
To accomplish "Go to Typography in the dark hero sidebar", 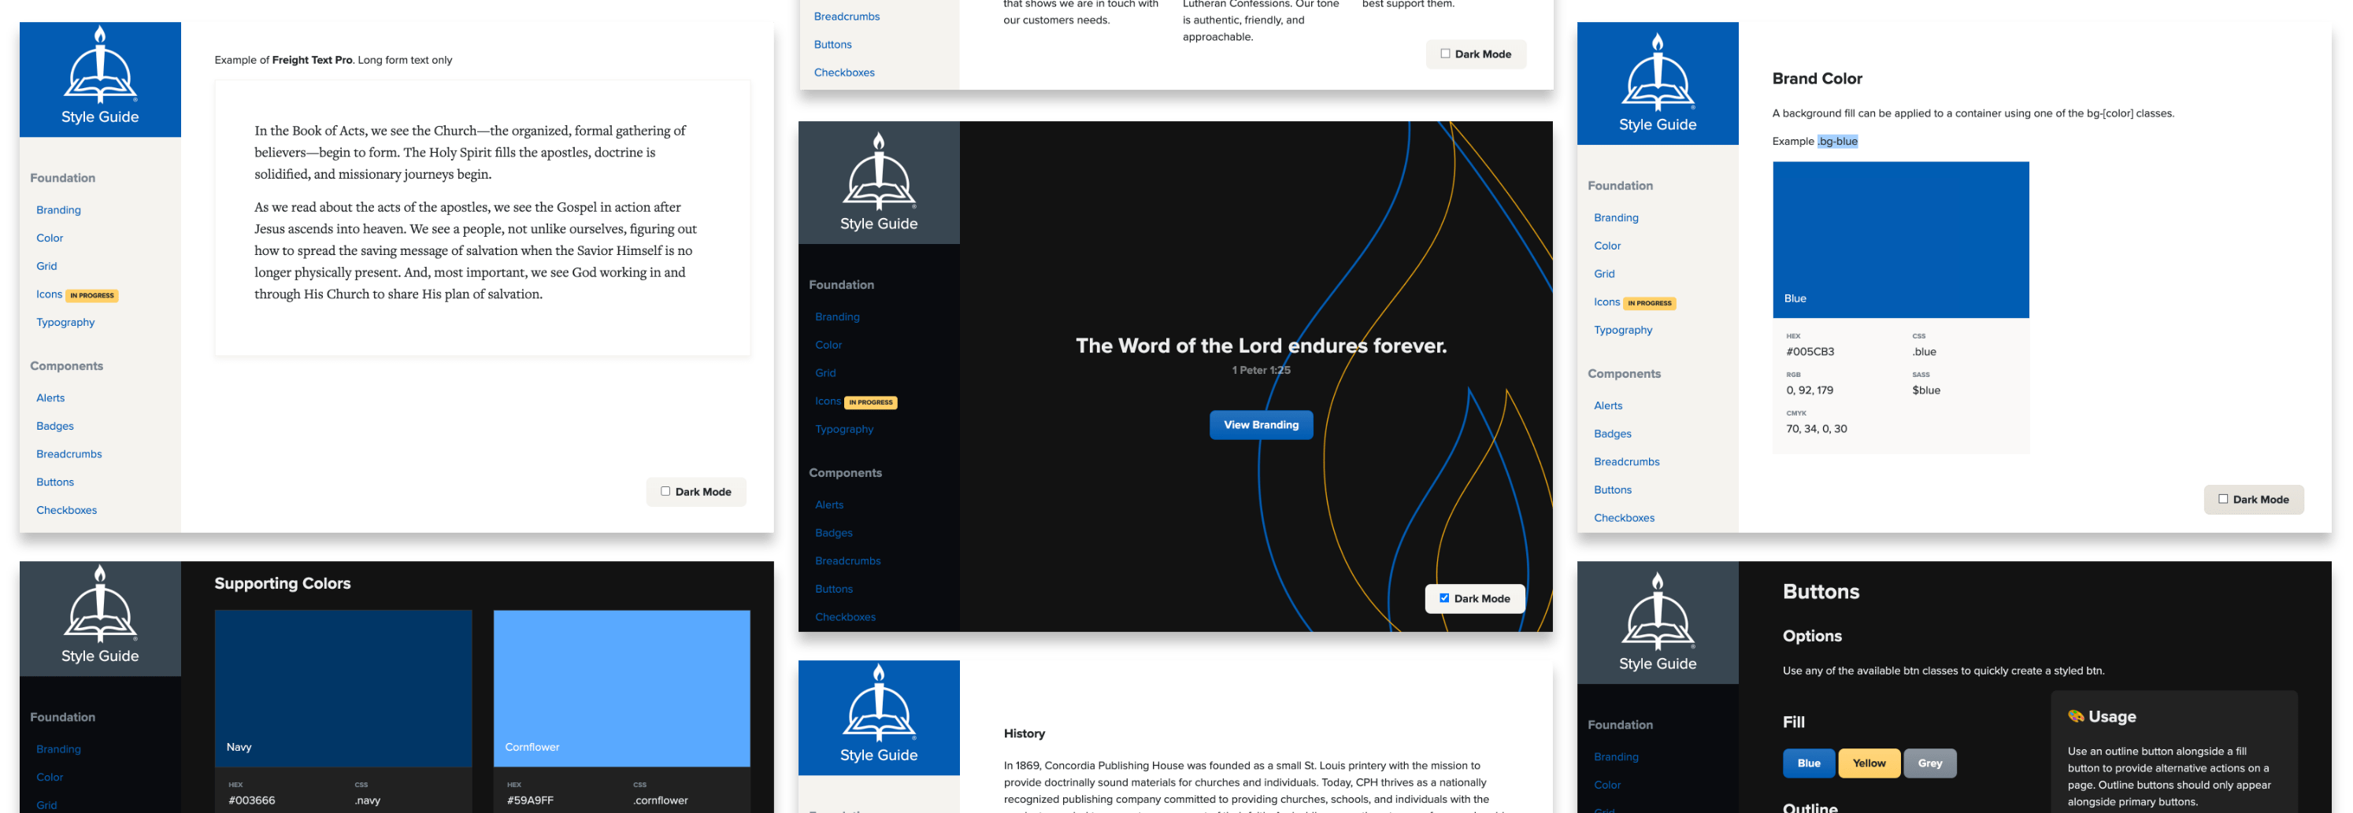I will pyautogui.click(x=845, y=429).
